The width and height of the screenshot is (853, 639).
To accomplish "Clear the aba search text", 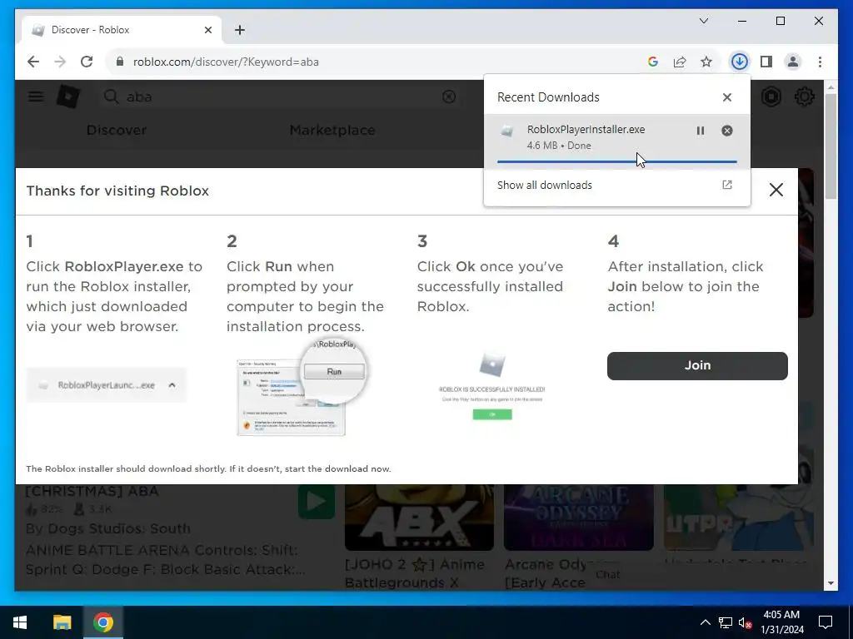I will coord(449,97).
